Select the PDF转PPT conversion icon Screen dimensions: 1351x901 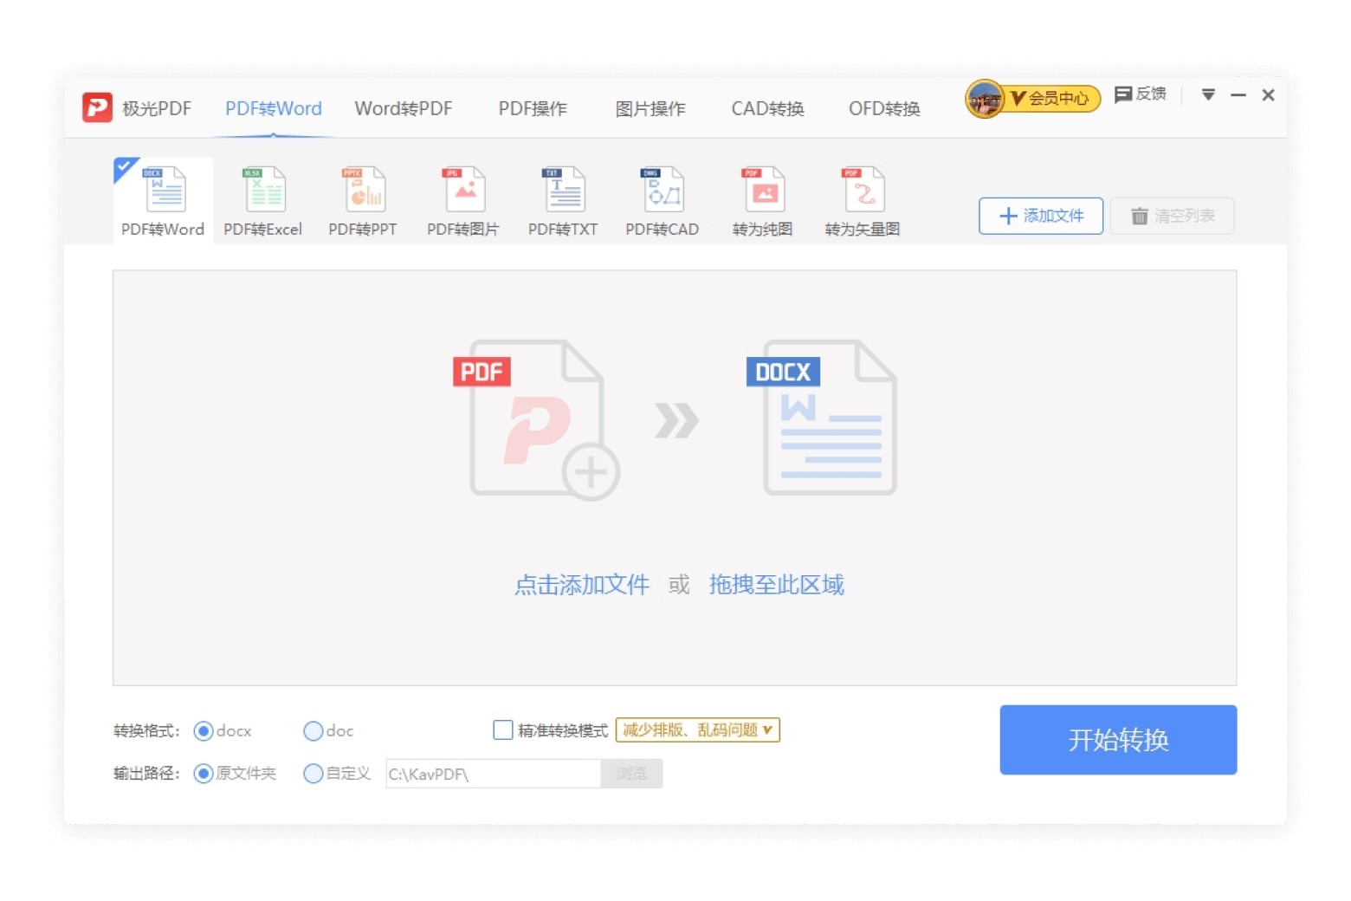tap(364, 191)
